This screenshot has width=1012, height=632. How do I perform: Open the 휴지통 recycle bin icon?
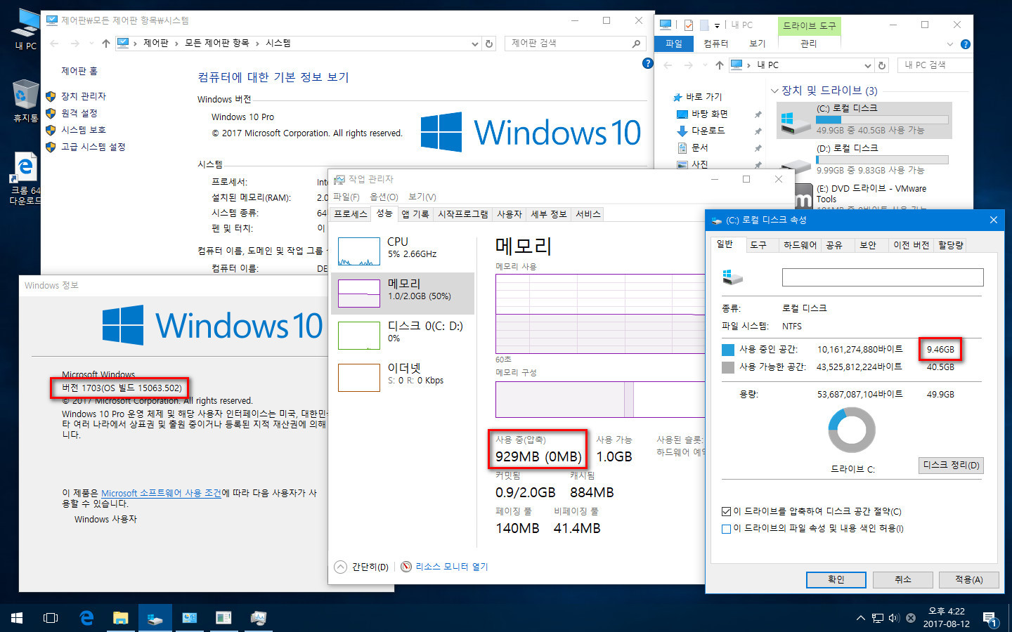pyautogui.click(x=25, y=102)
